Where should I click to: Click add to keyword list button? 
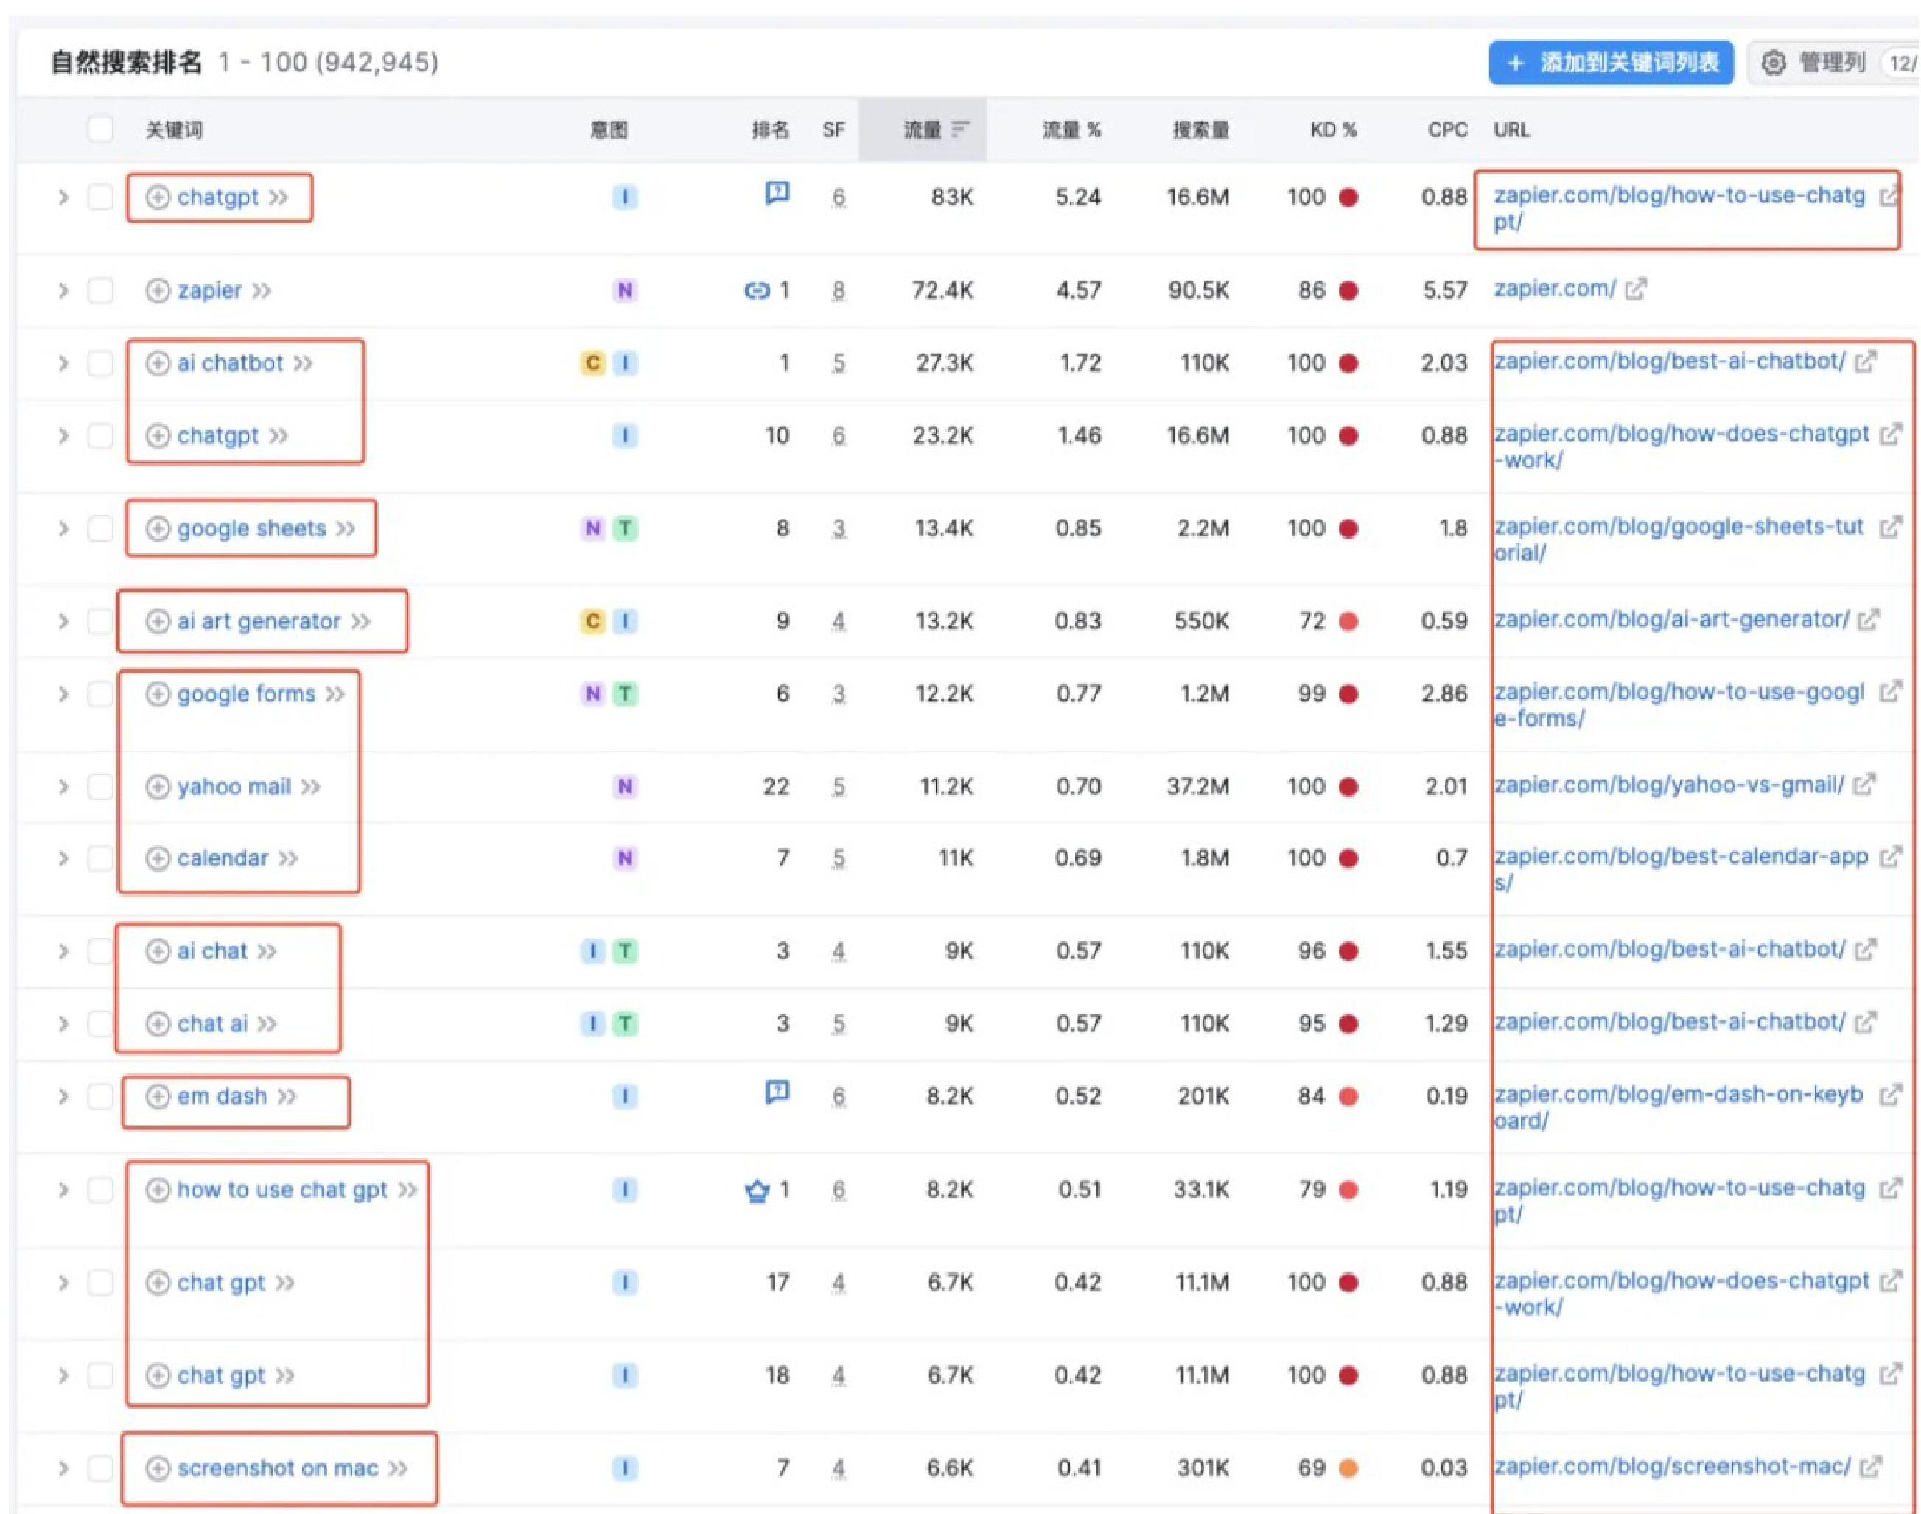1611,63
